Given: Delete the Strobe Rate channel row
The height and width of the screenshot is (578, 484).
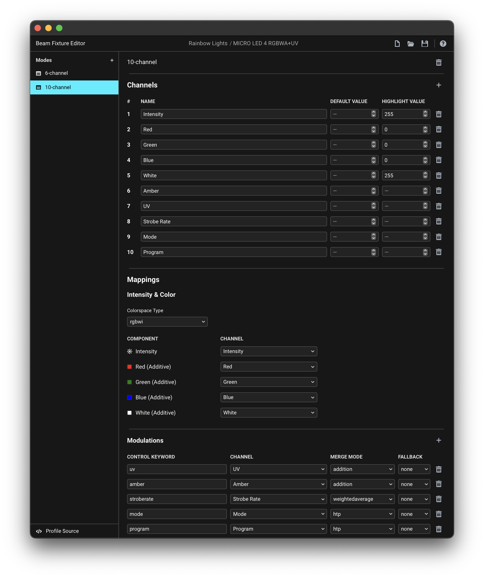Looking at the screenshot, I should 439,221.
